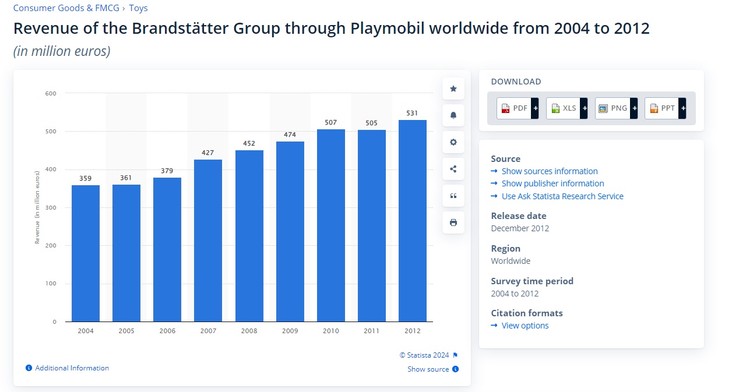Select the 2007 bar labeled 427
732x392 pixels.
(208, 241)
